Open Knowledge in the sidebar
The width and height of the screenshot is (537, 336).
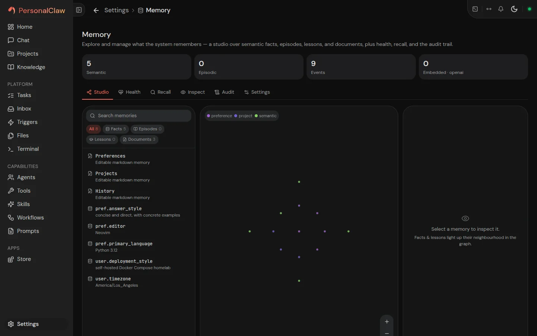pos(37,67)
